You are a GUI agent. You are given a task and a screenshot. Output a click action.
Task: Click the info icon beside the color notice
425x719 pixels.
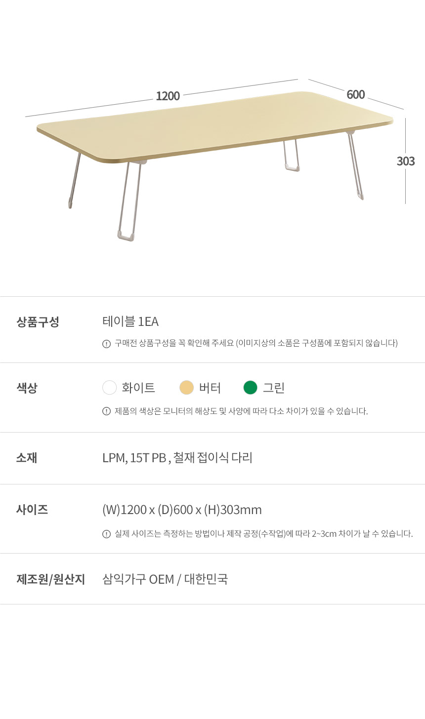[106, 411]
